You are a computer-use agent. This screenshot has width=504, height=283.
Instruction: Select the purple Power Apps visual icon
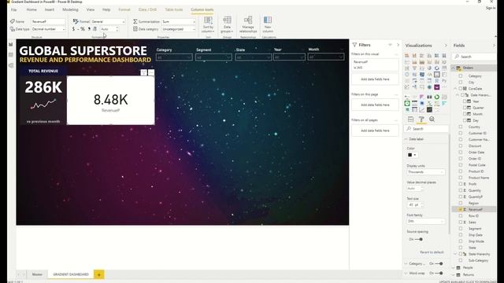tap(437, 87)
